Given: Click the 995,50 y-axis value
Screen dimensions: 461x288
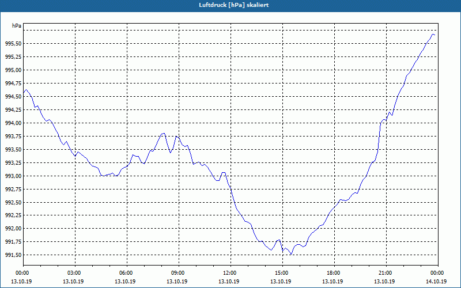Looking at the screenshot, I should (x=13, y=44).
